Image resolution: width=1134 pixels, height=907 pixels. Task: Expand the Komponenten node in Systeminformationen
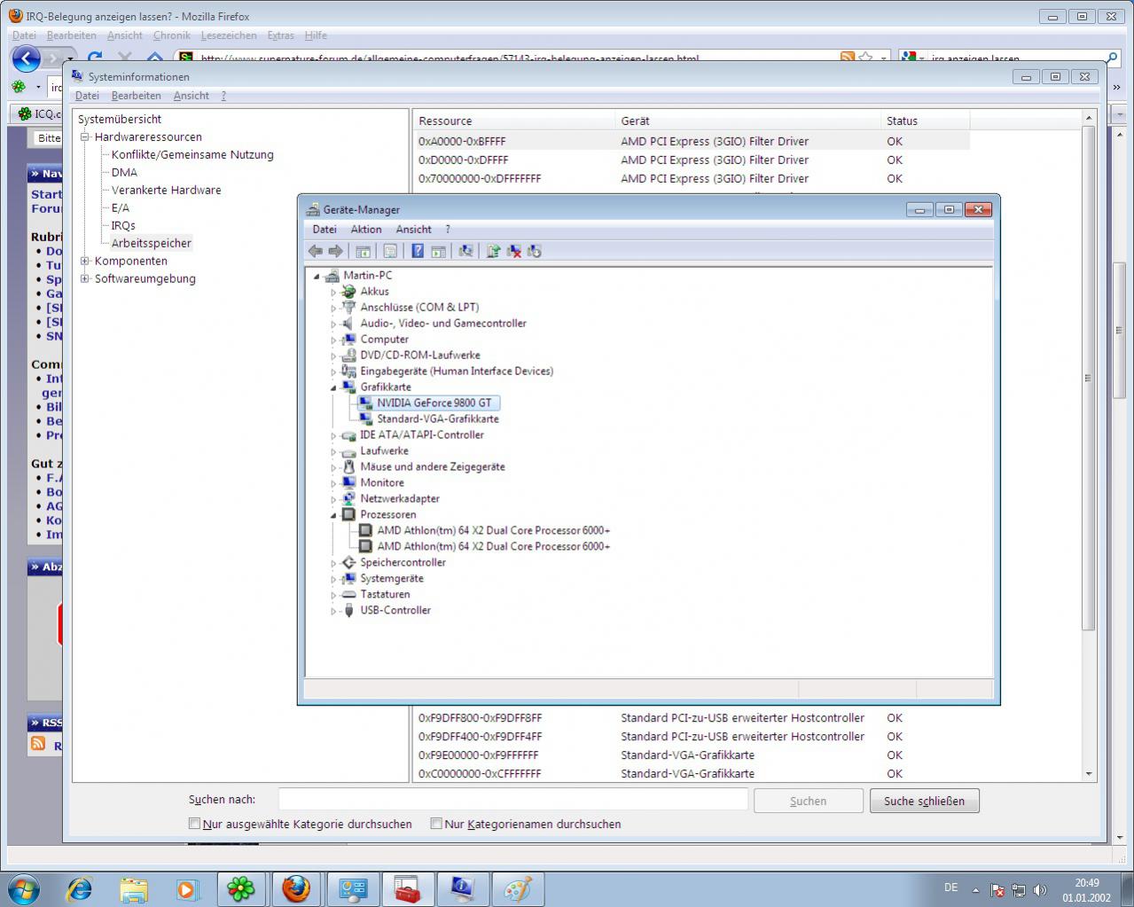(85, 261)
